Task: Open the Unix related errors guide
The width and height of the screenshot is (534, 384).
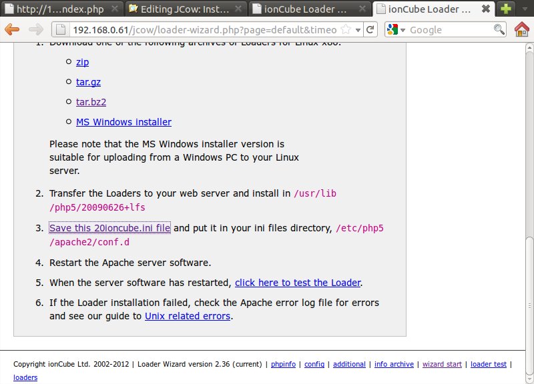Action: 188,316
